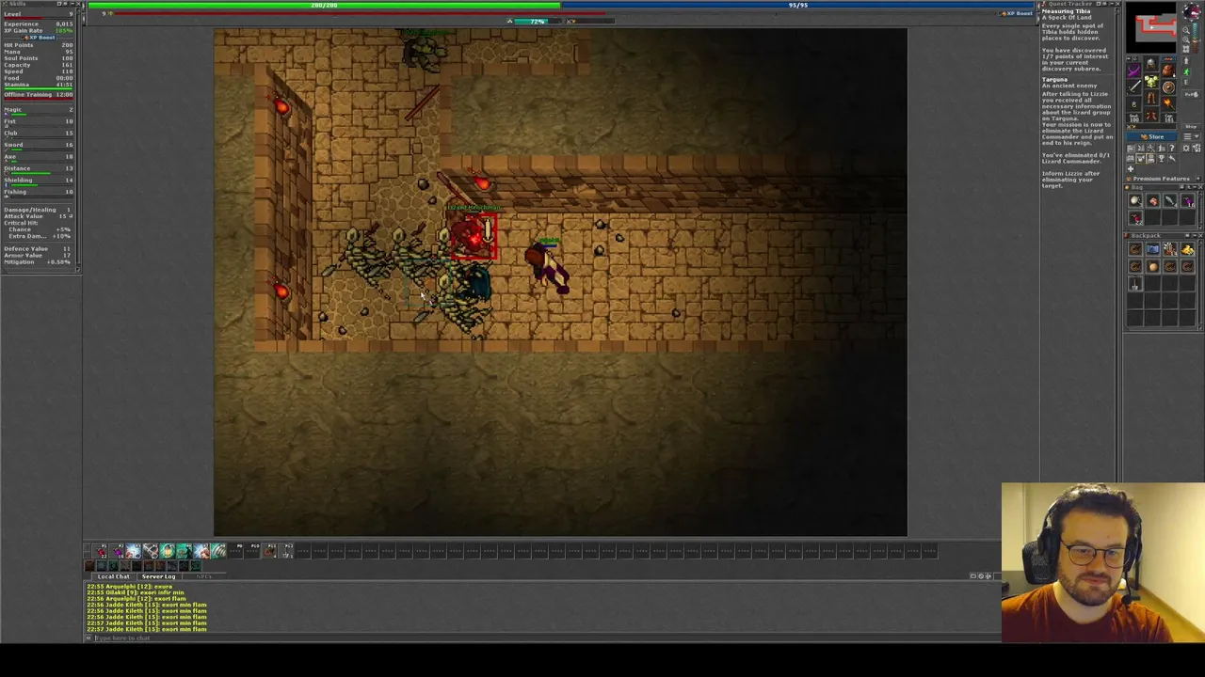1205x677 pixels.
Task: Click the Shielding skill row
Action: click(39, 180)
